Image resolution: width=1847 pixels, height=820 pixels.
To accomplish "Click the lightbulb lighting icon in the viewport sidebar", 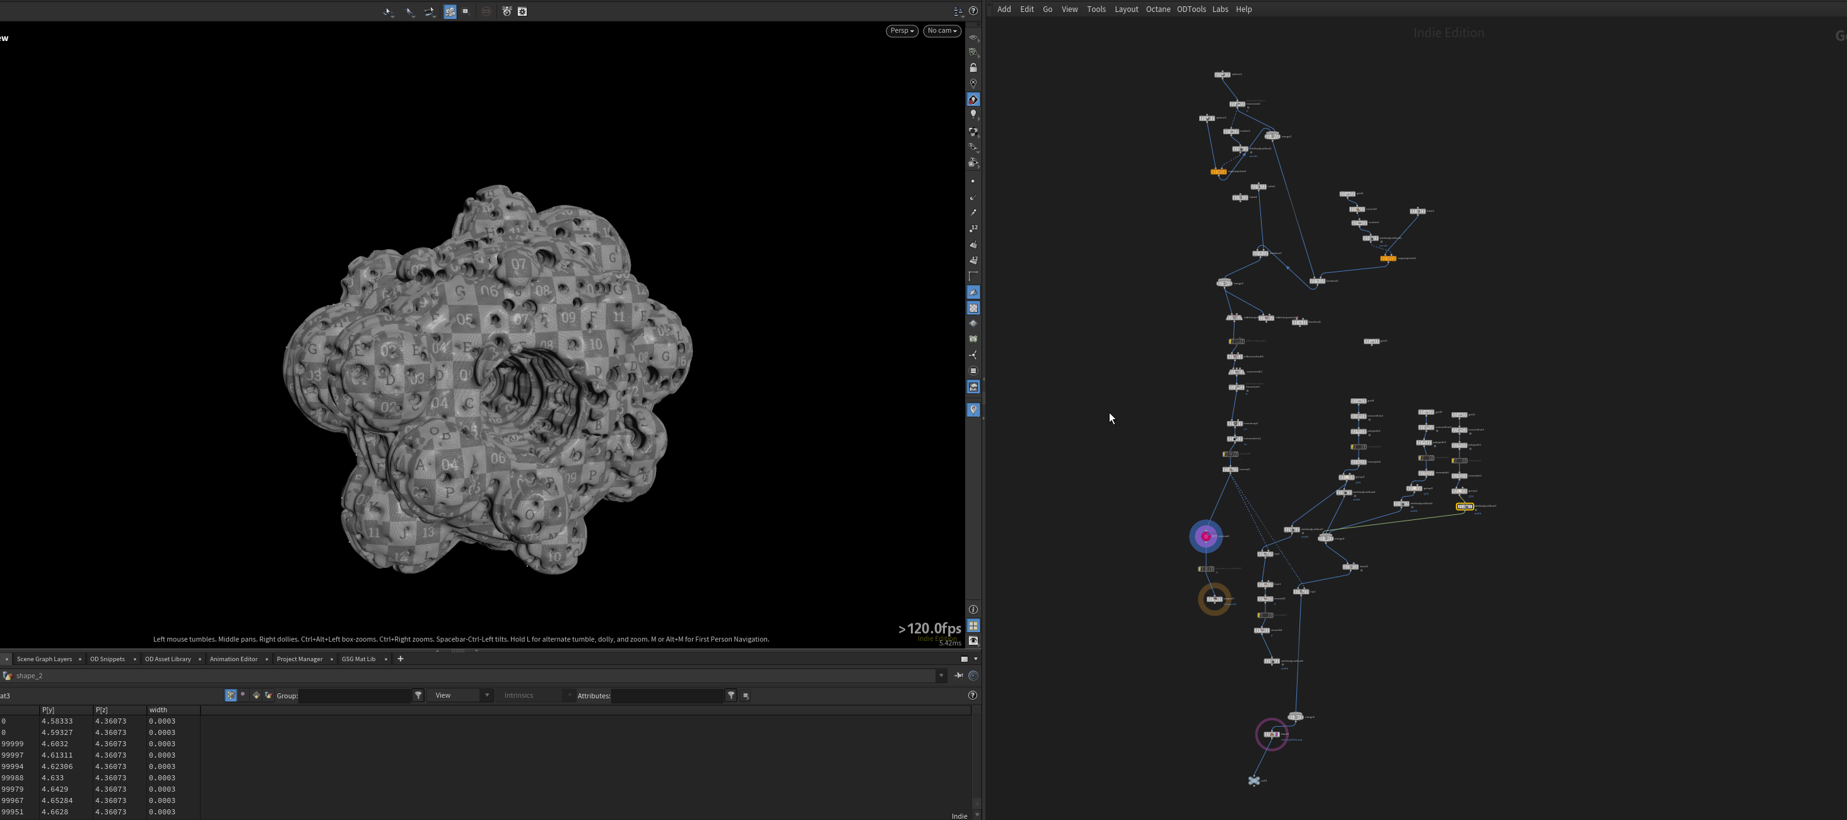I will coord(973,115).
